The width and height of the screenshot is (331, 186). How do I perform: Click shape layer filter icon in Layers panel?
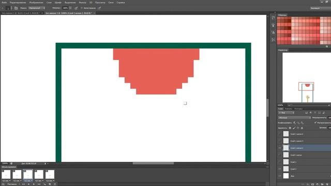(320, 113)
